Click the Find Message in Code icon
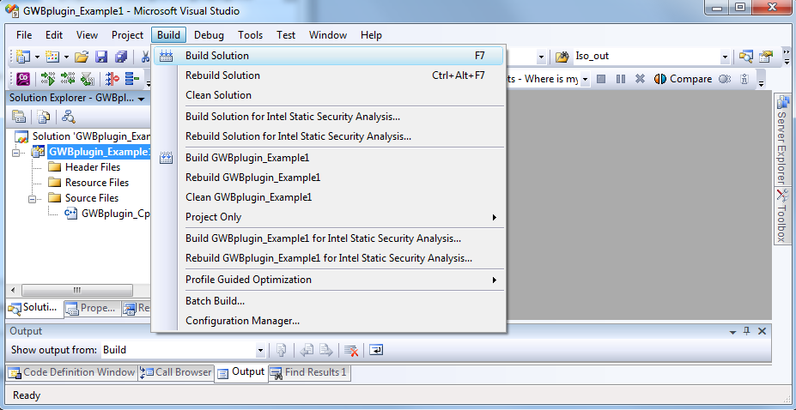 click(282, 350)
